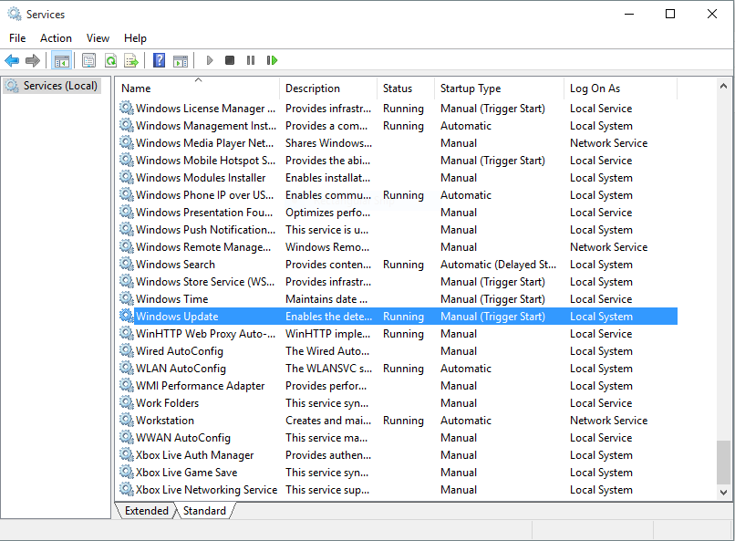Click 'The WLANSVC s...' description cell
The width and height of the screenshot is (735, 541).
pos(328,369)
